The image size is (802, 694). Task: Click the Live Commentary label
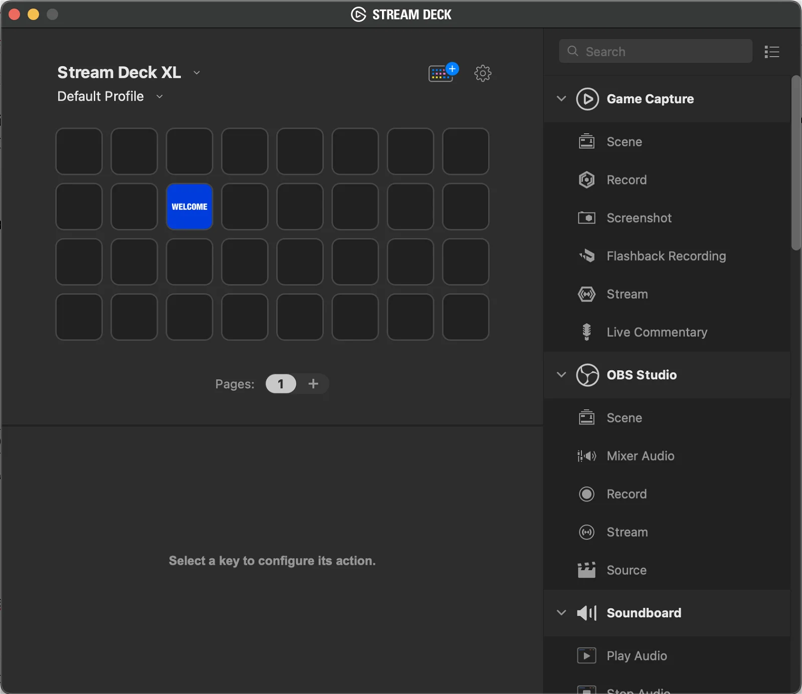pos(657,332)
